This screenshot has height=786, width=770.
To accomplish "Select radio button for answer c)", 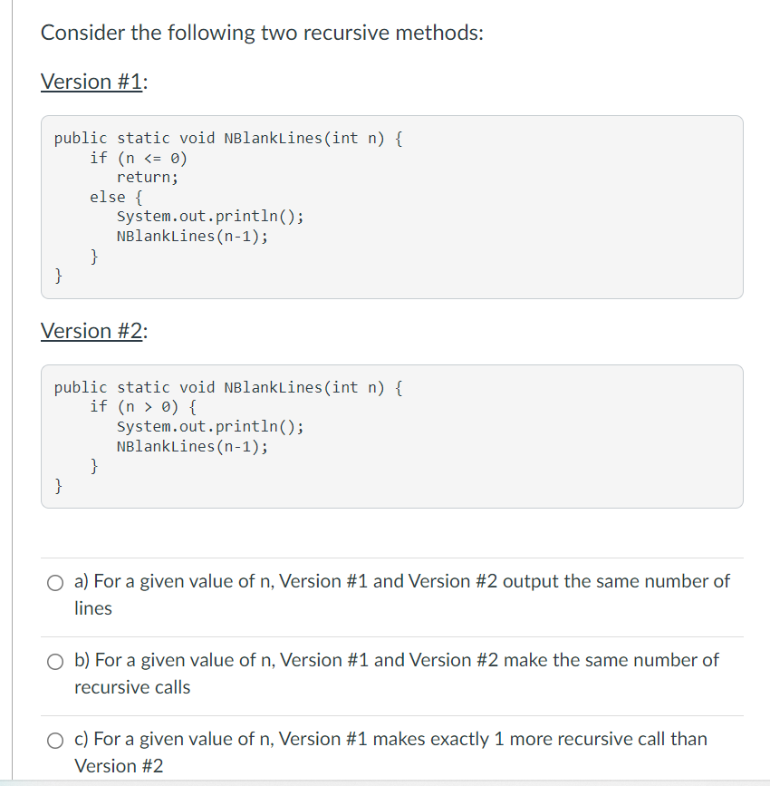I will coord(55,741).
